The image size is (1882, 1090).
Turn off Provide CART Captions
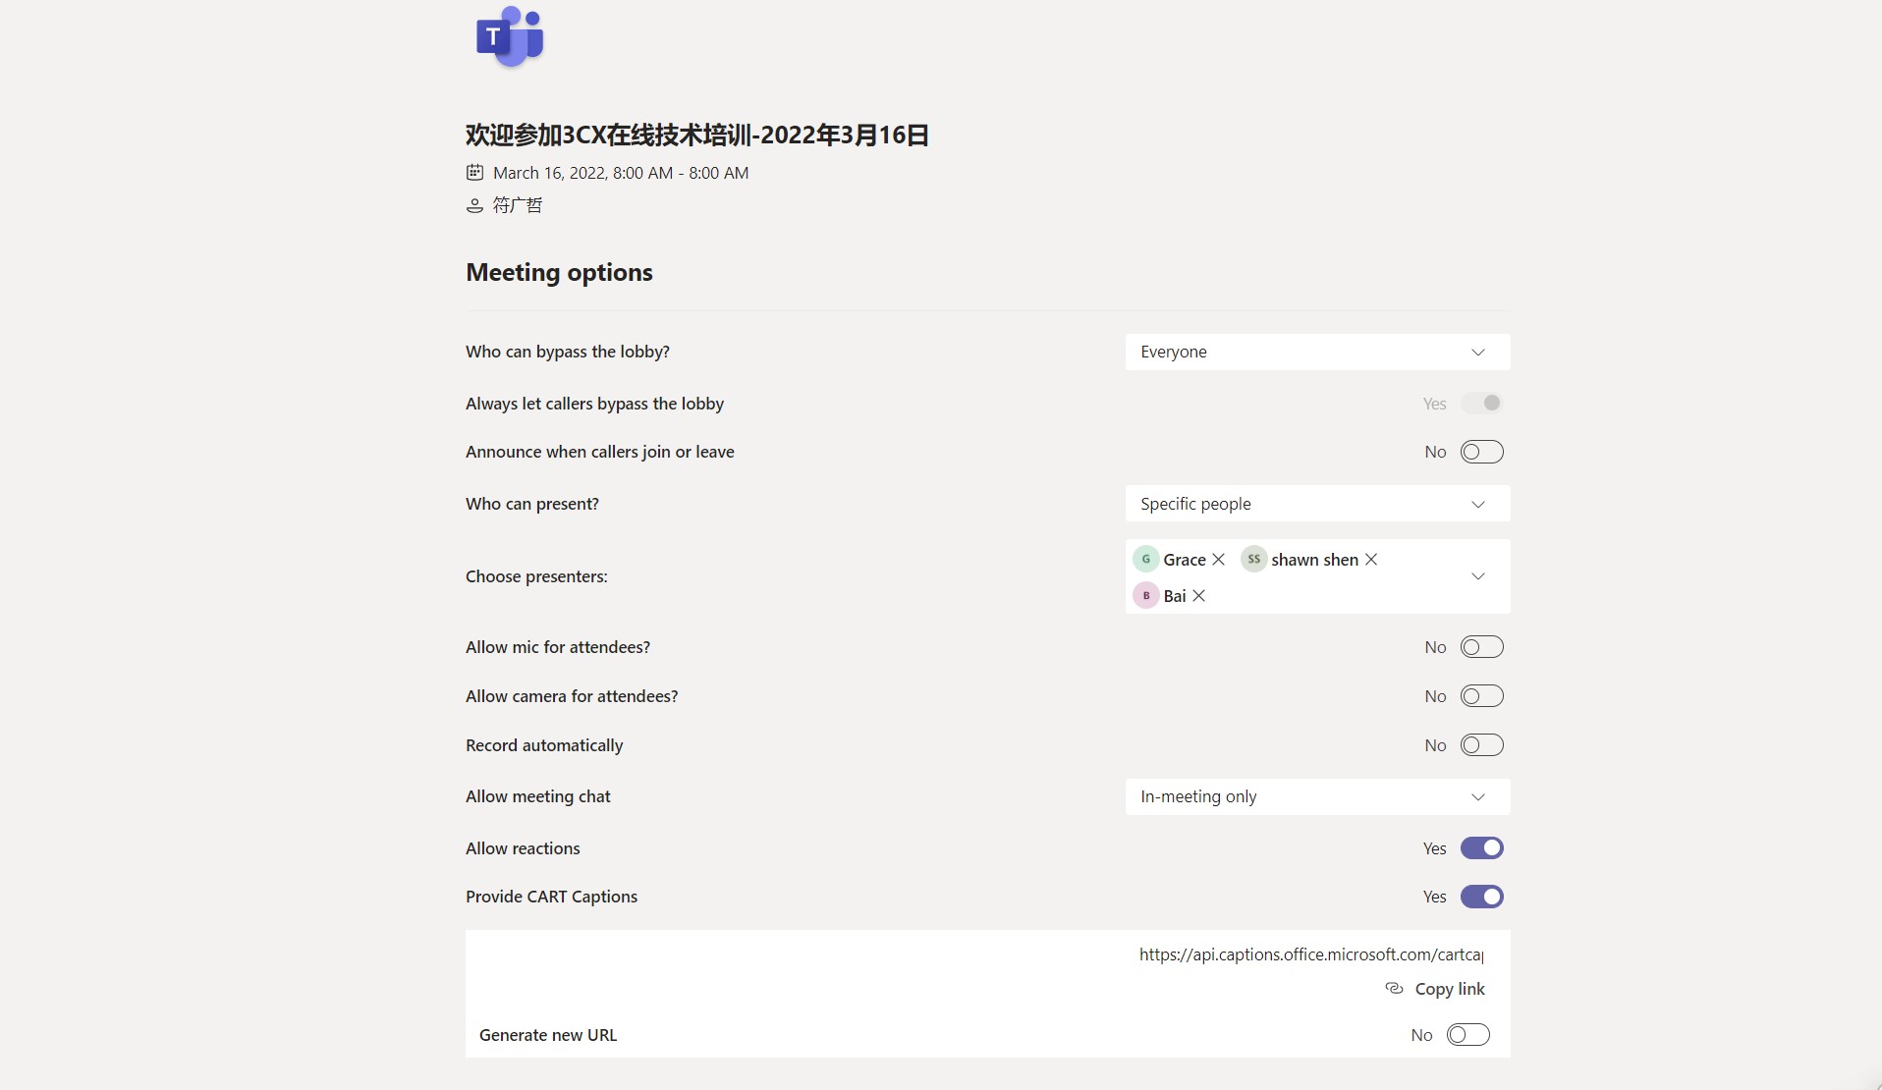tap(1481, 897)
